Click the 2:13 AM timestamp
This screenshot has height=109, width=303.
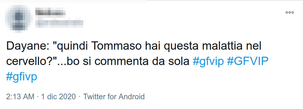point(20,97)
